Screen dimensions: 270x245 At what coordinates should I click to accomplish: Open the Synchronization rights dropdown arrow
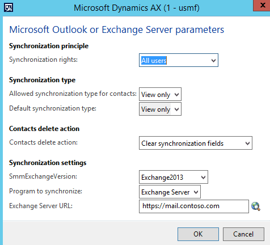point(213,61)
